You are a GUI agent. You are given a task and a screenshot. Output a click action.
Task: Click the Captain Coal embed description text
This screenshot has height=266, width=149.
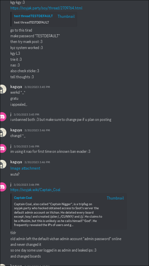[x=58, y=214]
